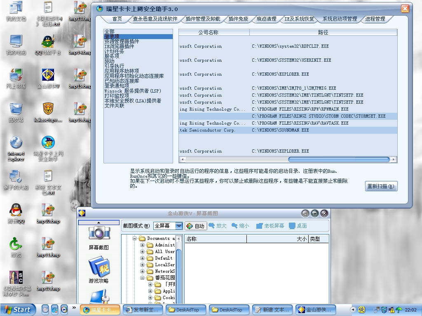Image resolution: width=422 pixels, height=316 pixels.
Task: Select 全部 in the category list
Action: pos(138,32)
